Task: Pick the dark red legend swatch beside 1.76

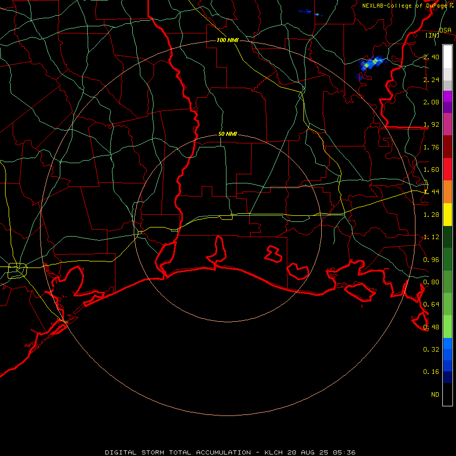Action: (x=447, y=147)
